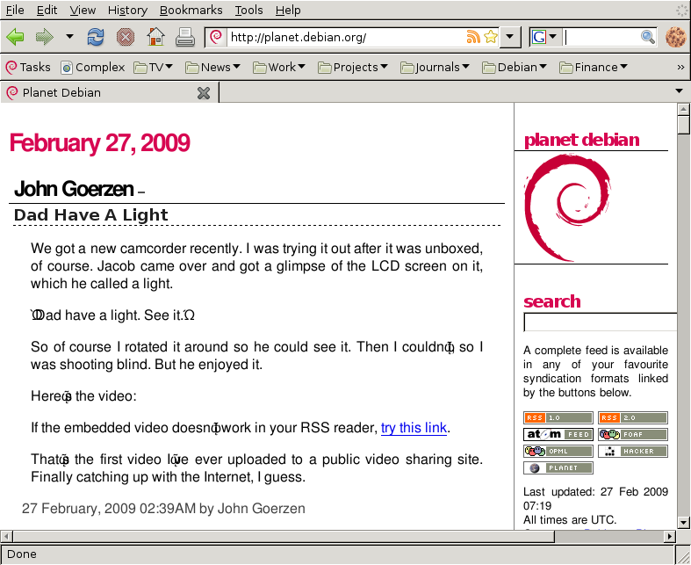
Task: Open the Atom feed button
Action: pos(558,434)
